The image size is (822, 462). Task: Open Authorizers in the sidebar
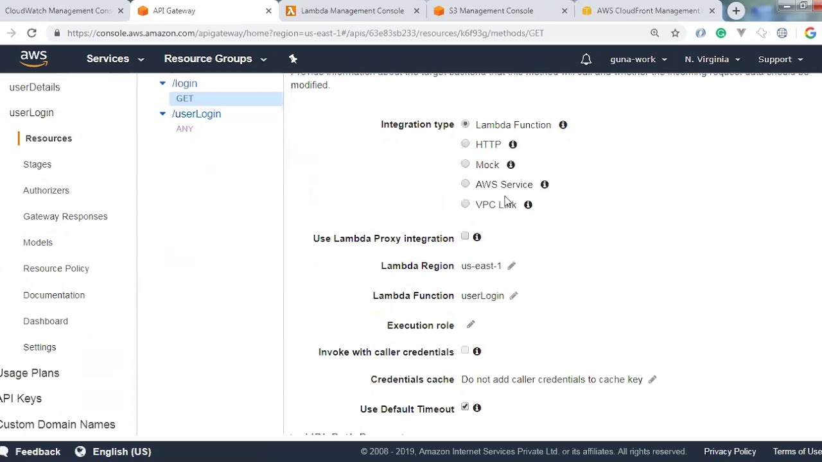pyautogui.click(x=46, y=191)
